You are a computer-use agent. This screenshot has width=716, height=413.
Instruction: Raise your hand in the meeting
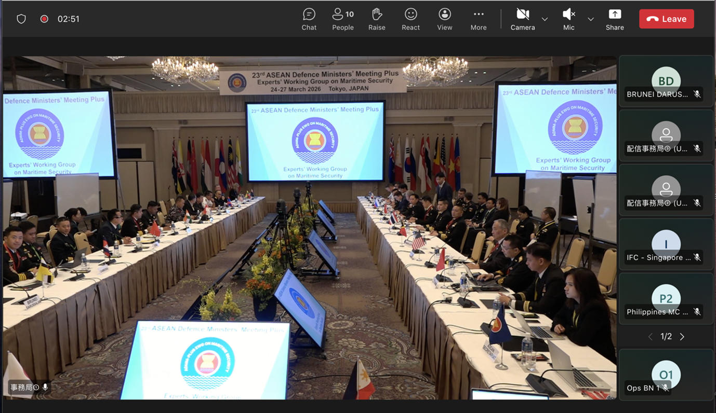377,19
